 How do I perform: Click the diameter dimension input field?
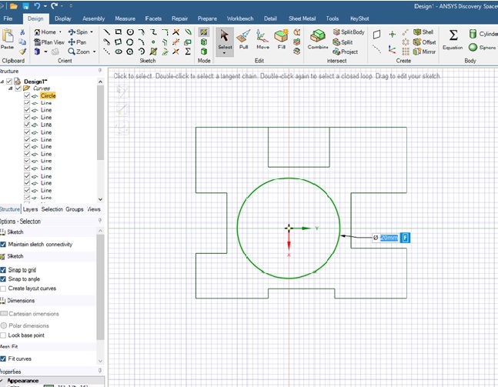(389, 238)
